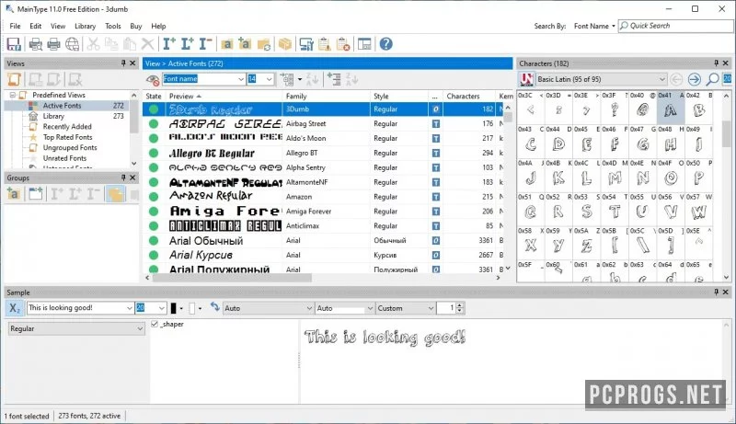Click the highlighted folder icon in the Groups toolbar
This screenshot has width=736, height=424.
[116, 194]
